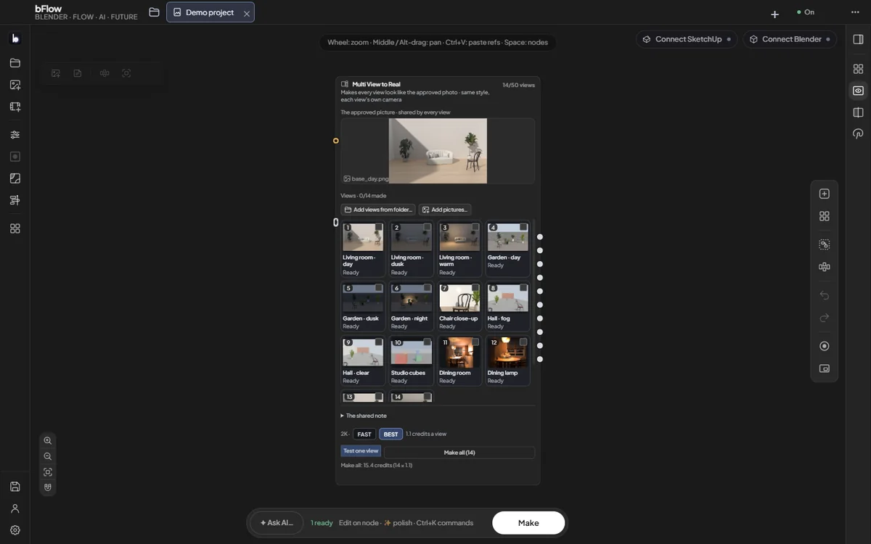Open the three-dots menu at top right
Viewport: 871px width, 544px height.
855,12
